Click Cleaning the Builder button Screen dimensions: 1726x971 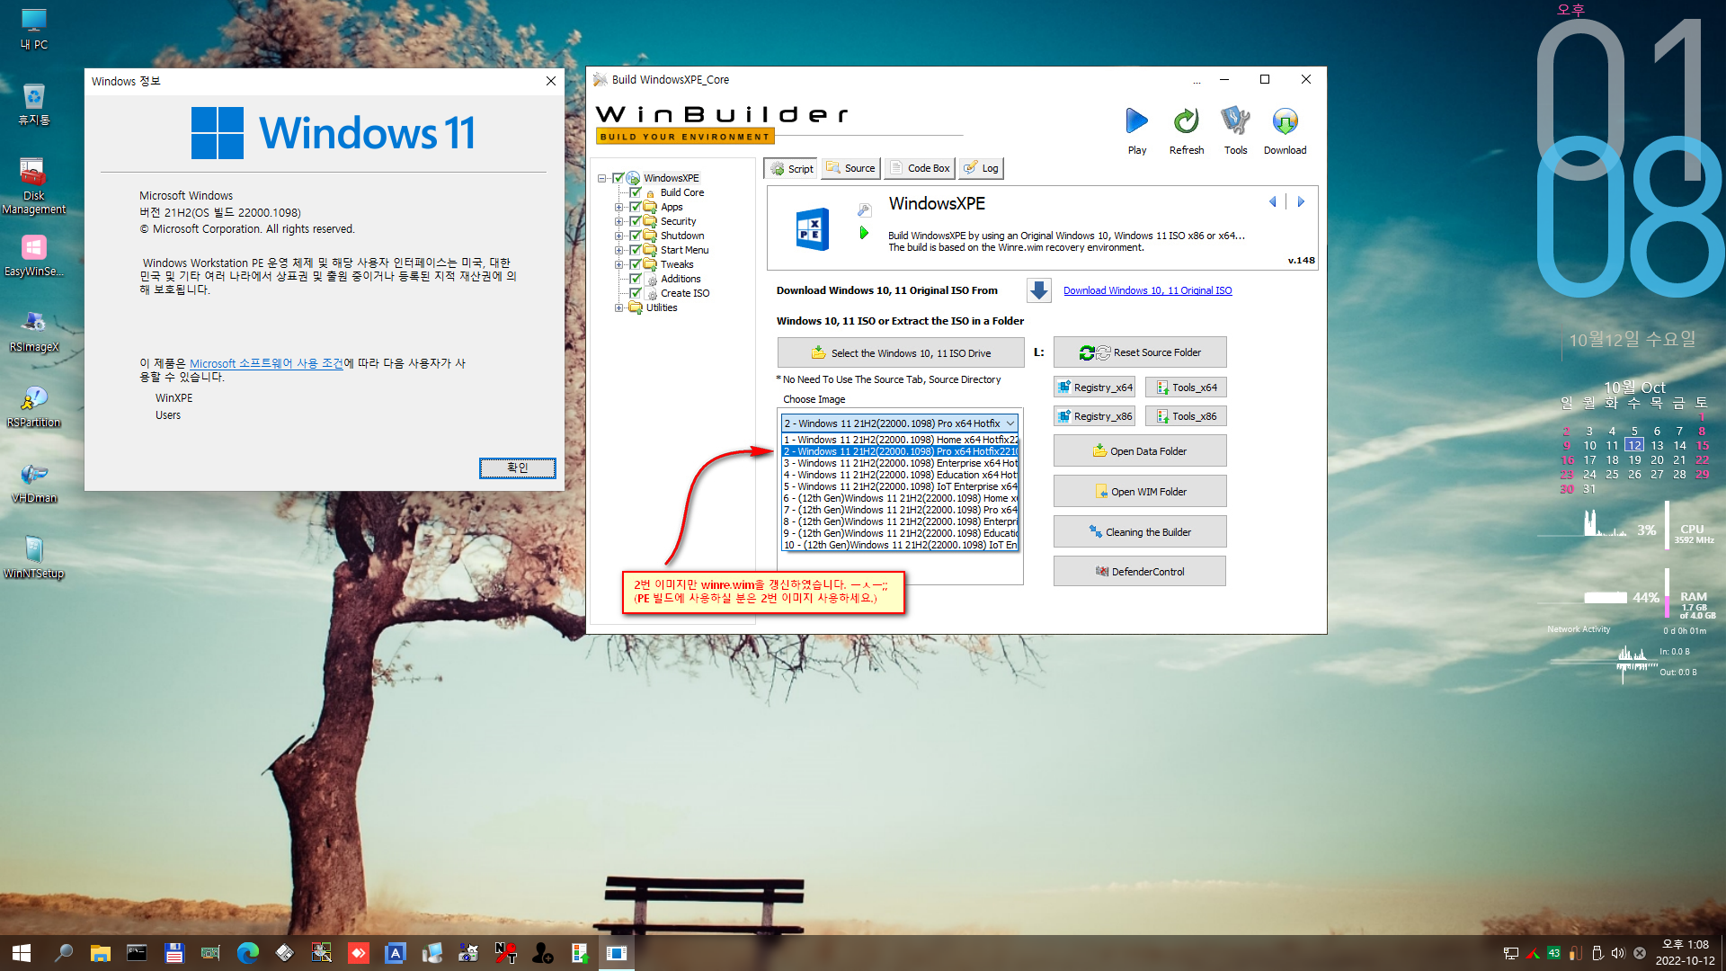[1140, 532]
